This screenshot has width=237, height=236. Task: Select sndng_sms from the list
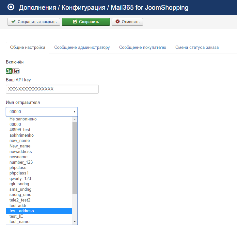click(39, 195)
